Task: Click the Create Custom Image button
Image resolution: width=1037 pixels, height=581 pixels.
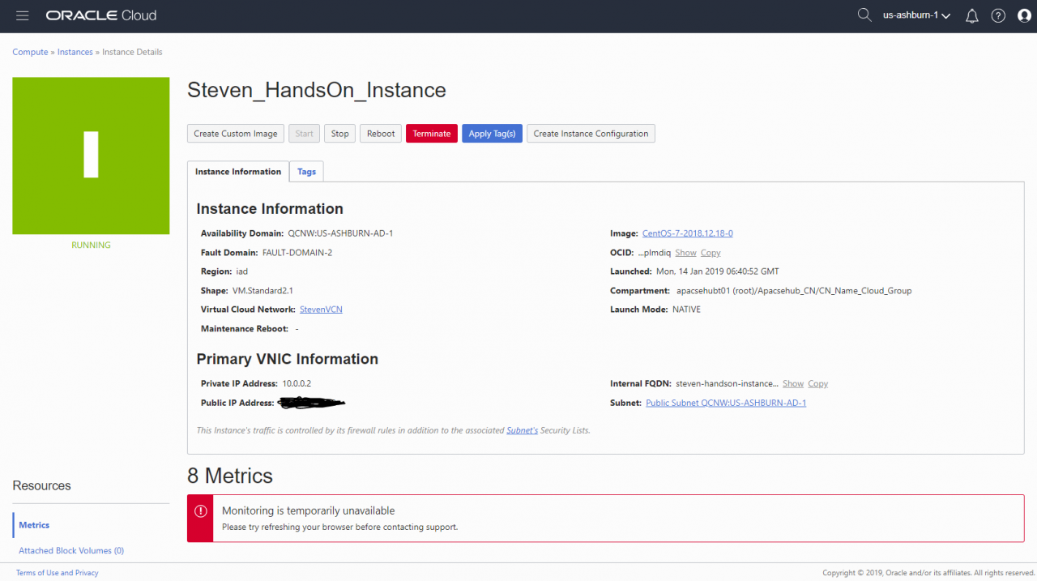Action: pos(236,134)
